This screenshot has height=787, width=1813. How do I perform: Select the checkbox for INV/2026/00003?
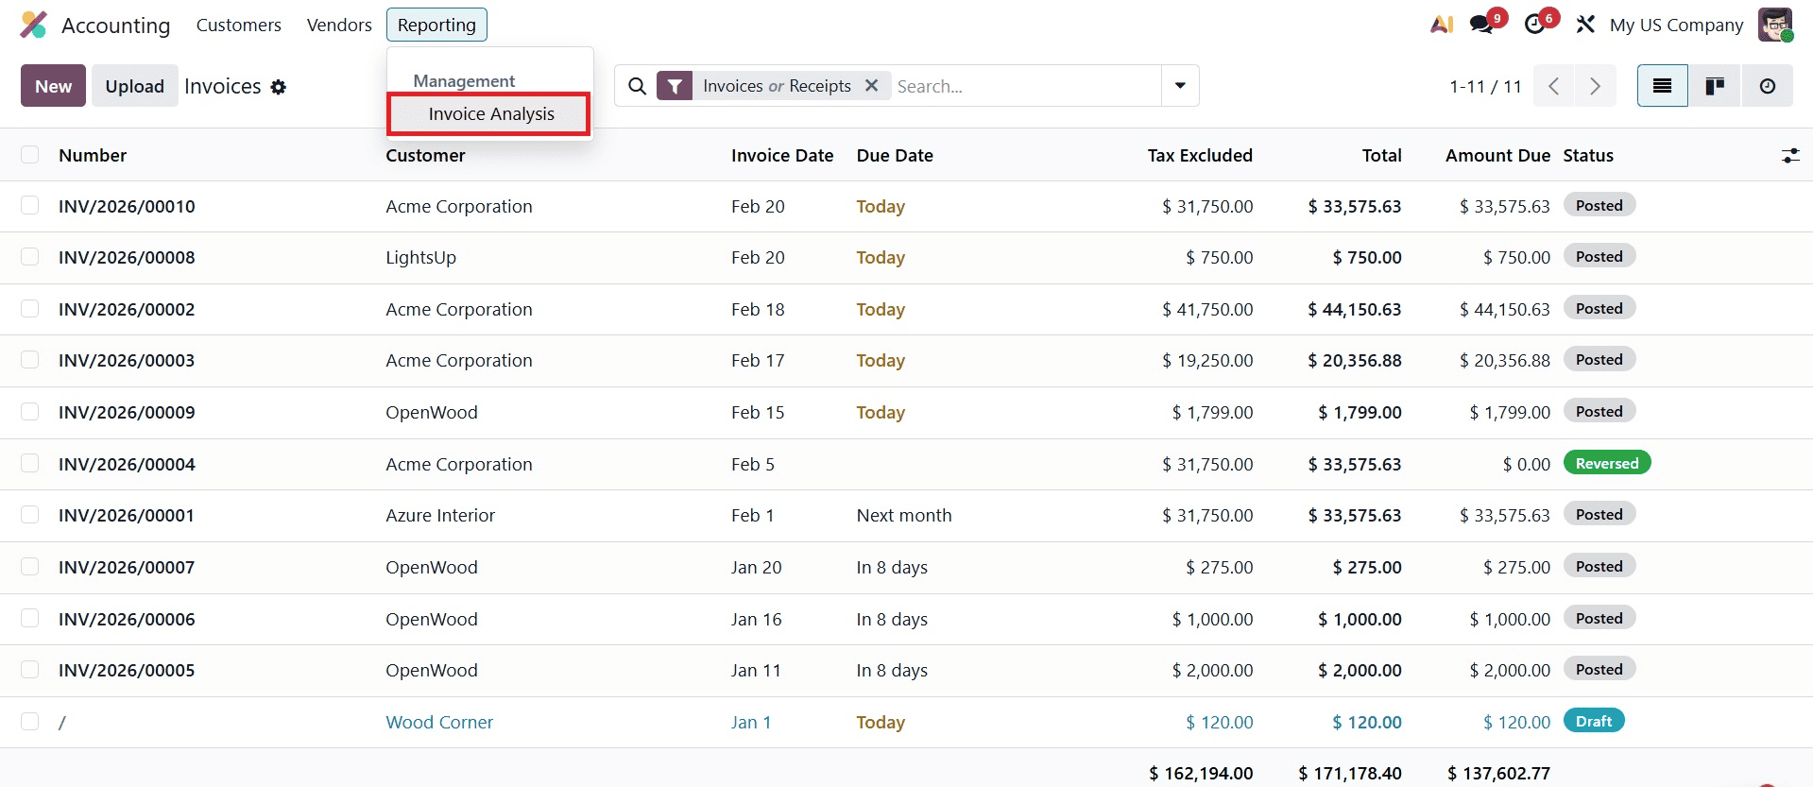pos(30,359)
